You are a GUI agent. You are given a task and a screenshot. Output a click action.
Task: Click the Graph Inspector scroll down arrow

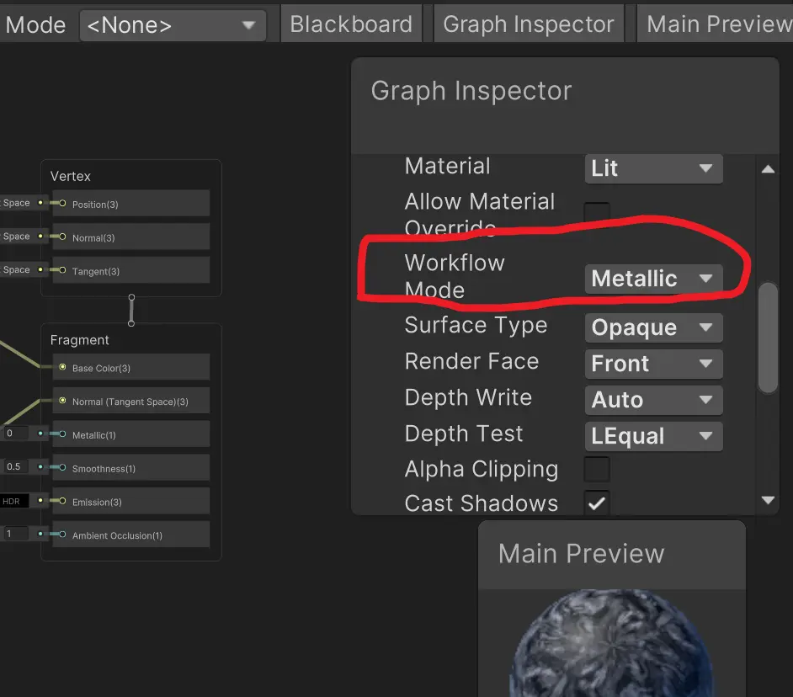[x=768, y=500]
